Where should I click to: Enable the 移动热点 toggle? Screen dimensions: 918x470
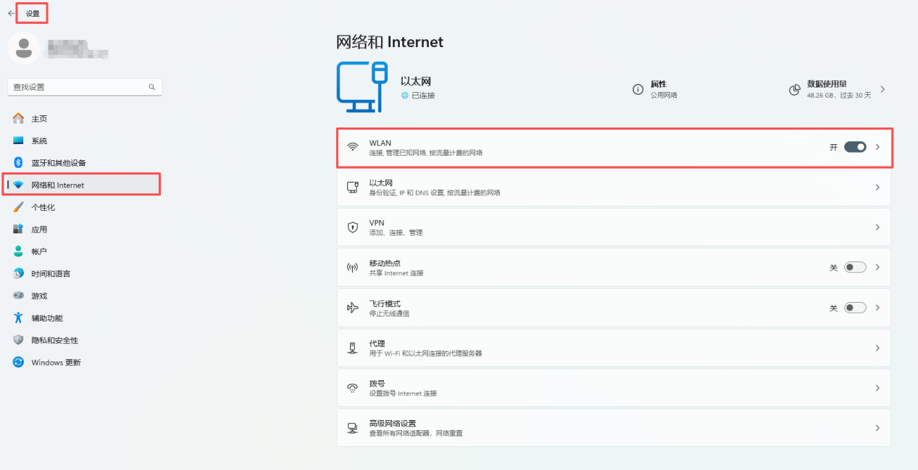(855, 267)
